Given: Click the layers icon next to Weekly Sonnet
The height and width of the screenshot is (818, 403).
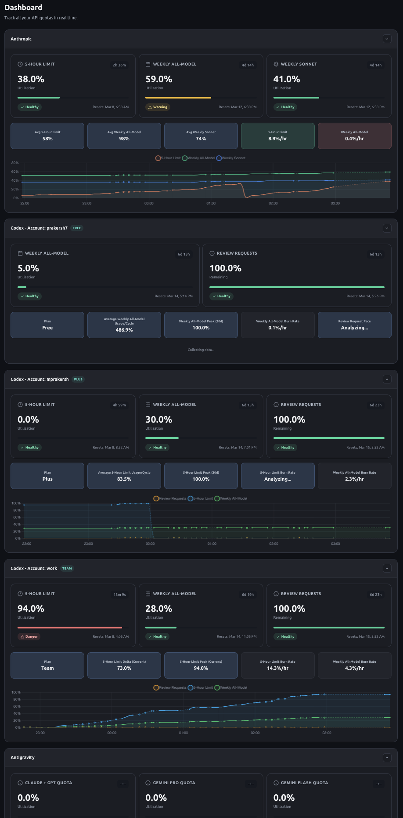Looking at the screenshot, I should point(276,64).
